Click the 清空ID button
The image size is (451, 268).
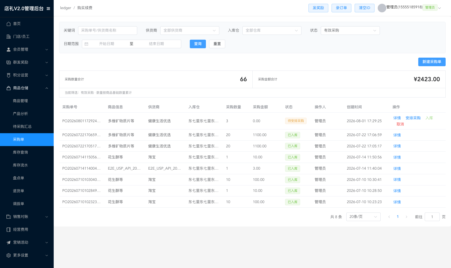pos(365,8)
